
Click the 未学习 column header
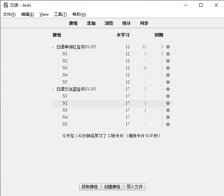point(123,35)
